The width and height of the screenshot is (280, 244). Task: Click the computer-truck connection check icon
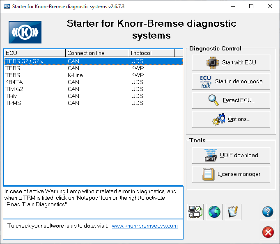pyautogui.click(x=195, y=212)
